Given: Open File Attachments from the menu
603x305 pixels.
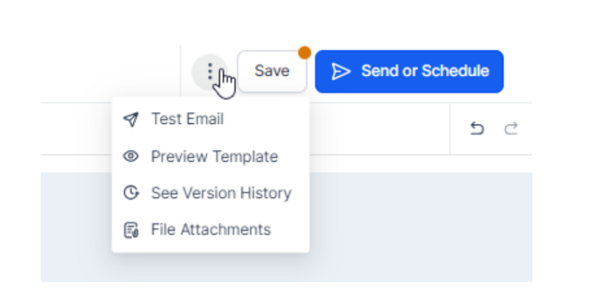Looking at the screenshot, I should (x=210, y=230).
